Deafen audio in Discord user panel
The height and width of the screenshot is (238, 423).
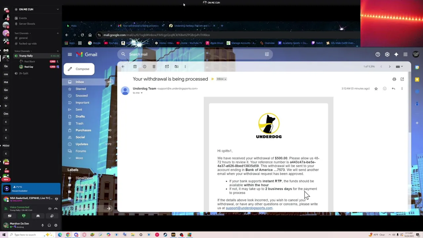click(49, 225)
